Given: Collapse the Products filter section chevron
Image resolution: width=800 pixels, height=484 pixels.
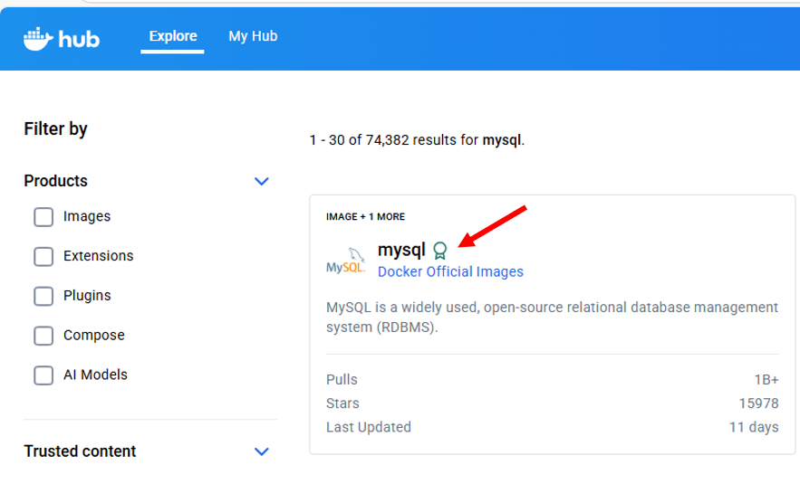Looking at the screenshot, I should [x=262, y=181].
